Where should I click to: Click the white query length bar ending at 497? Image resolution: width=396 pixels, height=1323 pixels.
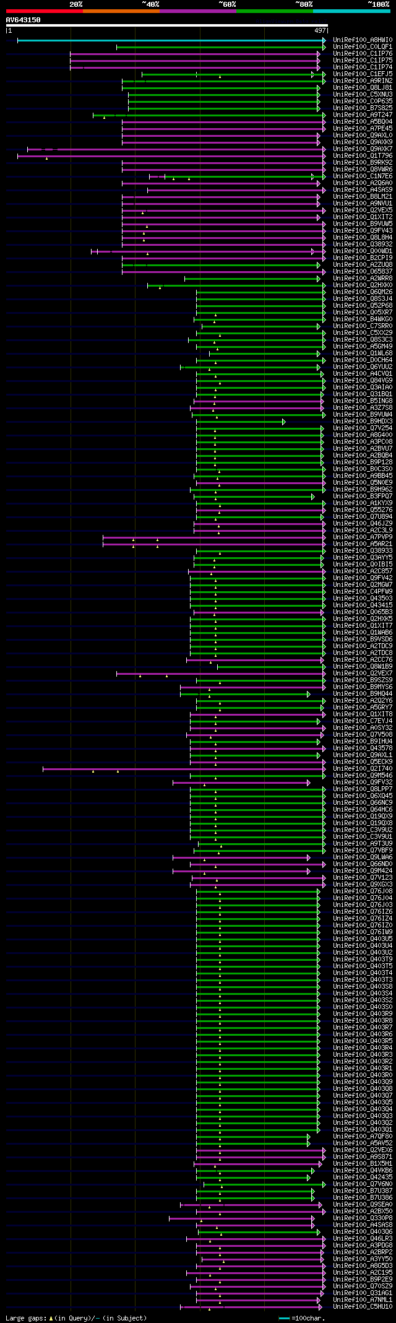click(x=166, y=25)
